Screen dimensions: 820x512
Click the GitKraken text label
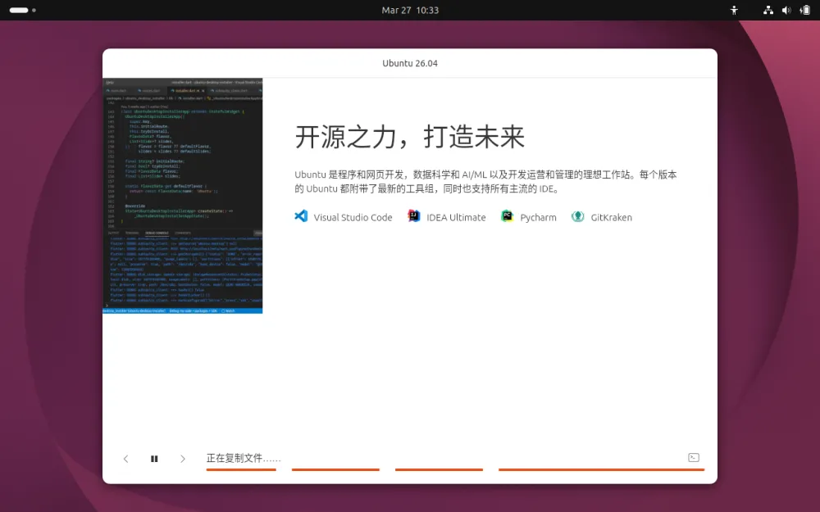[612, 217]
